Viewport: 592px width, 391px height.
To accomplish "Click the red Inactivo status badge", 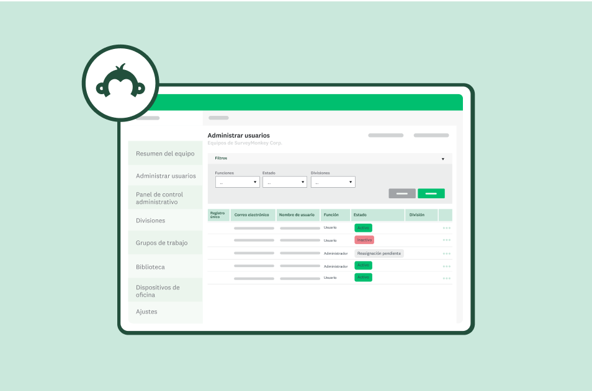I will tap(364, 240).
